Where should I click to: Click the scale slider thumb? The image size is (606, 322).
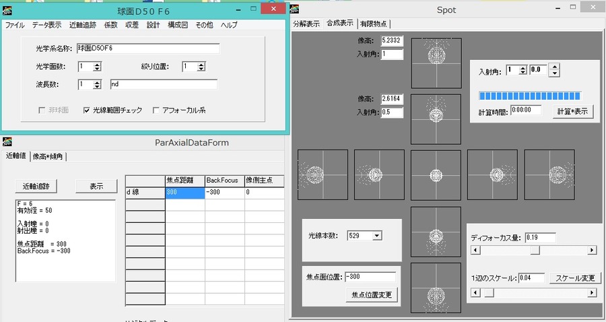[490, 293]
